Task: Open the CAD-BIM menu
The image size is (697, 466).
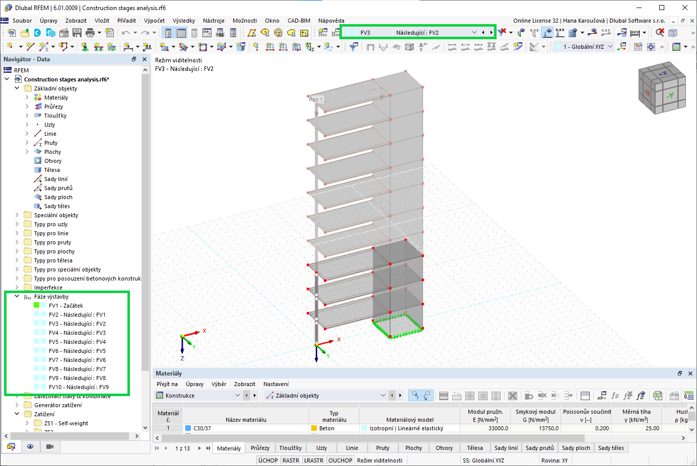Action: (x=299, y=21)
